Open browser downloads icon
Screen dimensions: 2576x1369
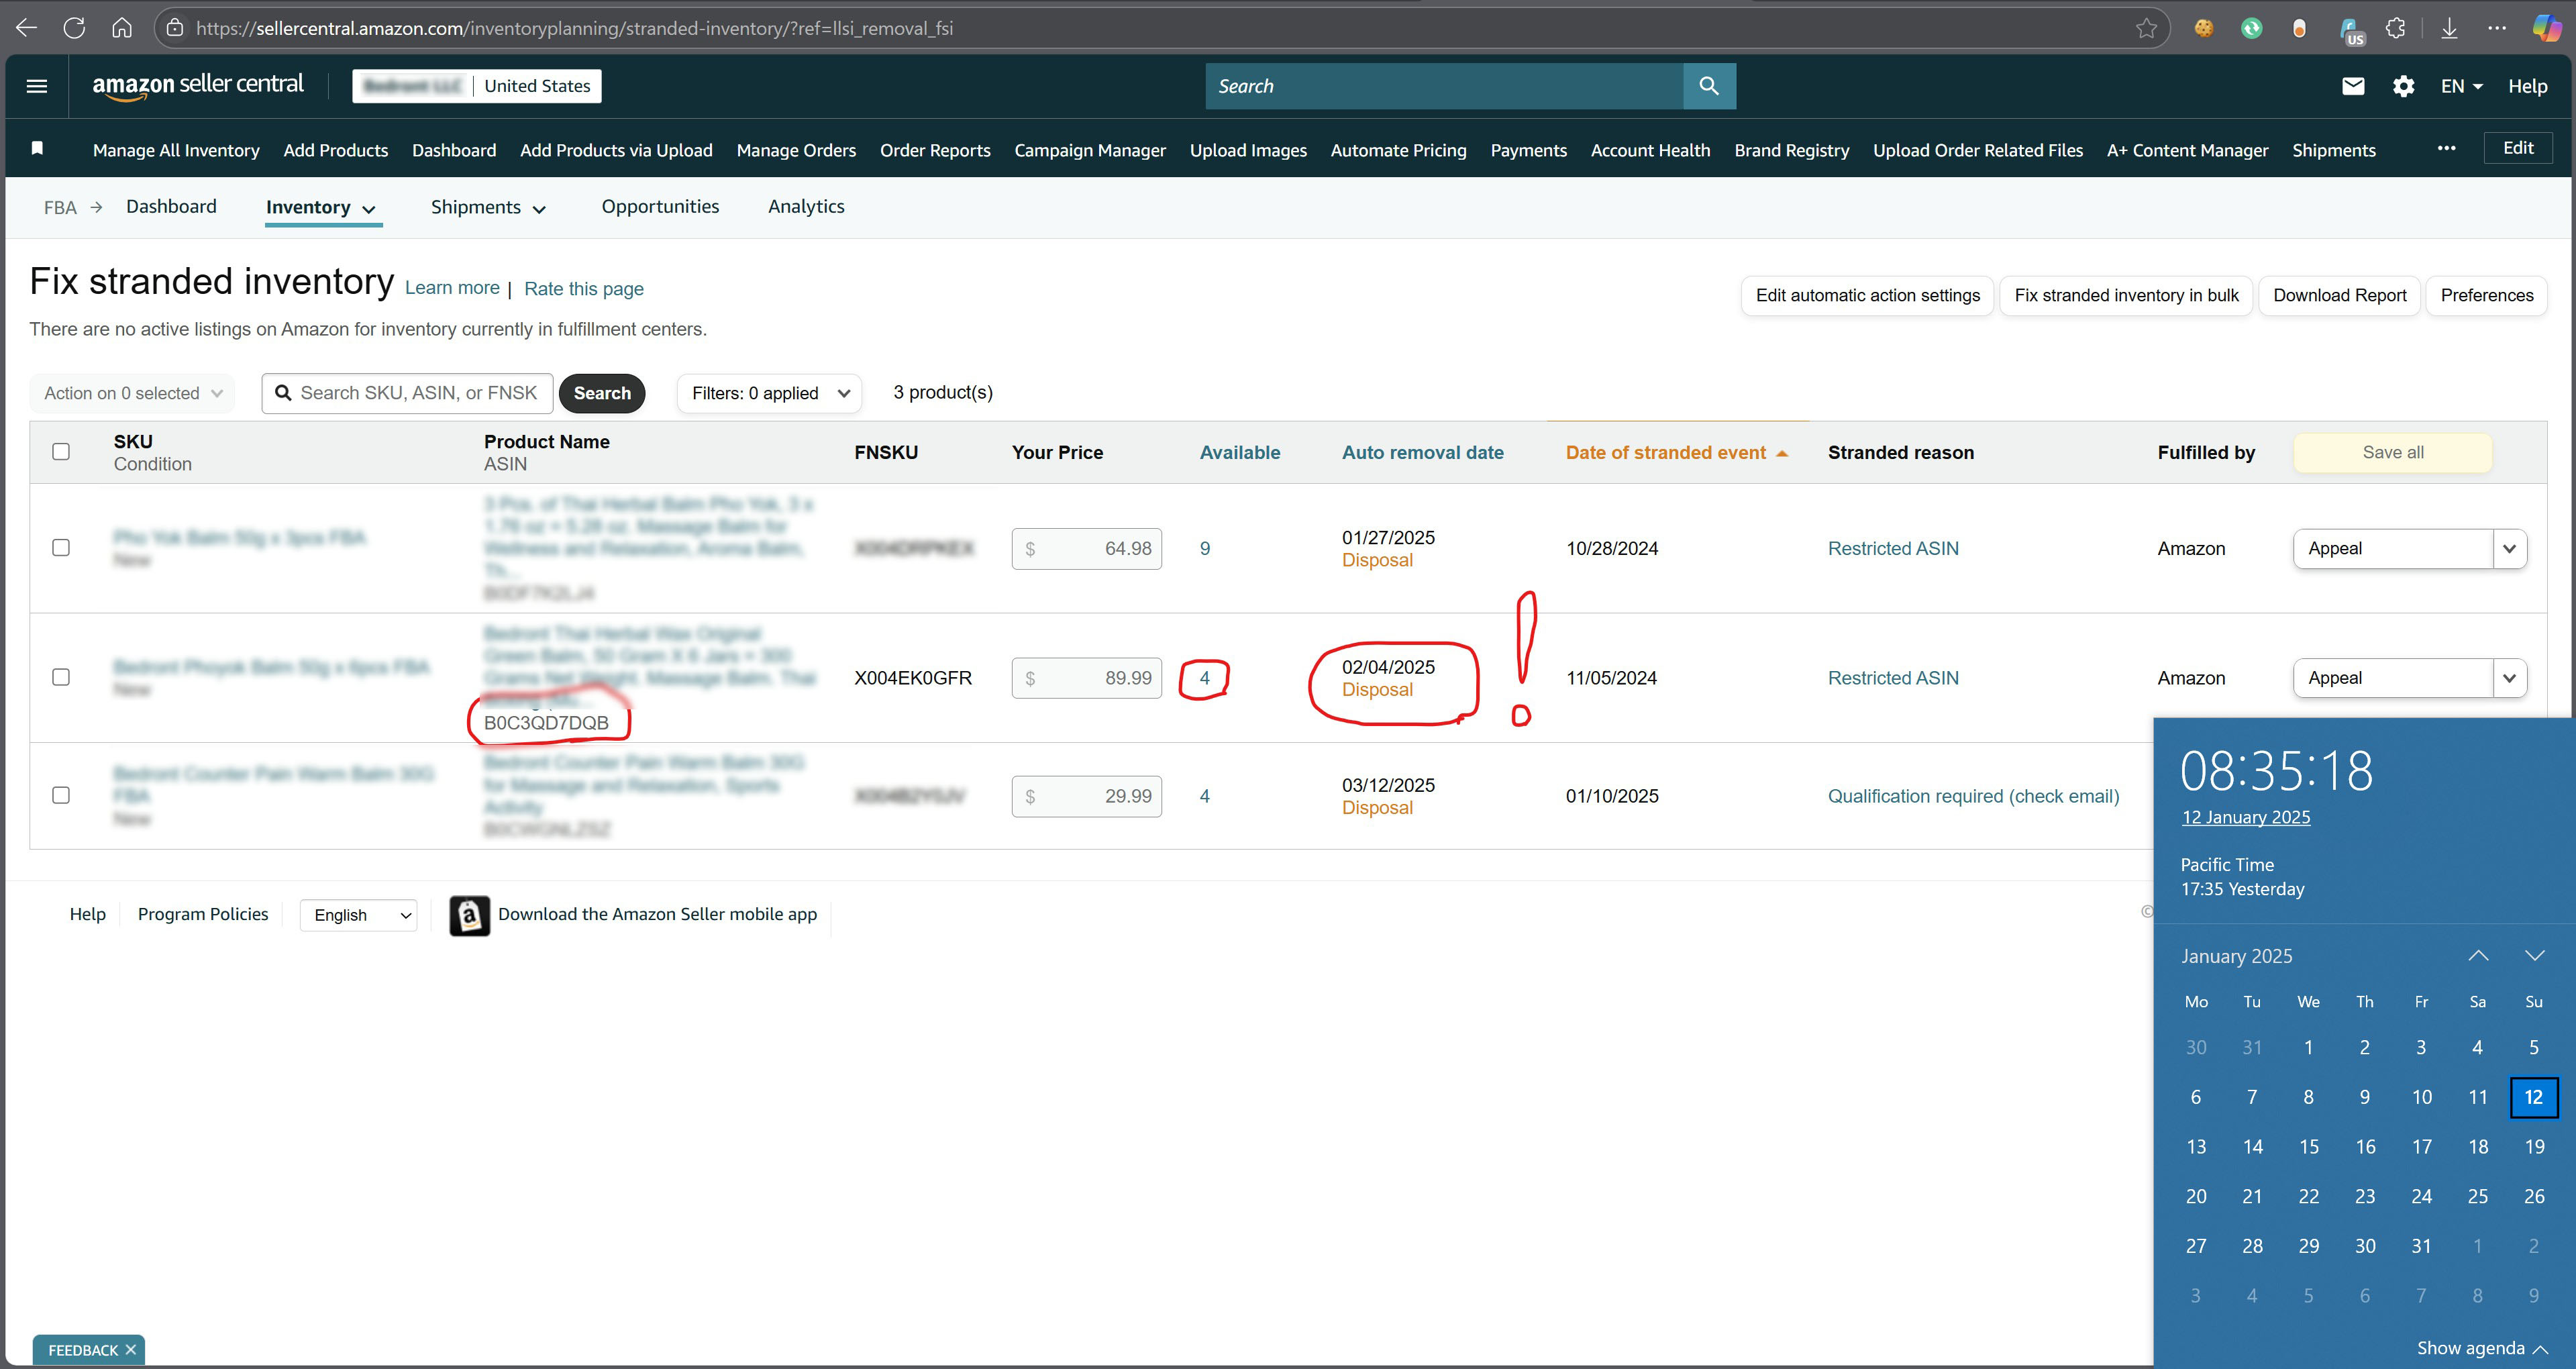[2449, 28]
